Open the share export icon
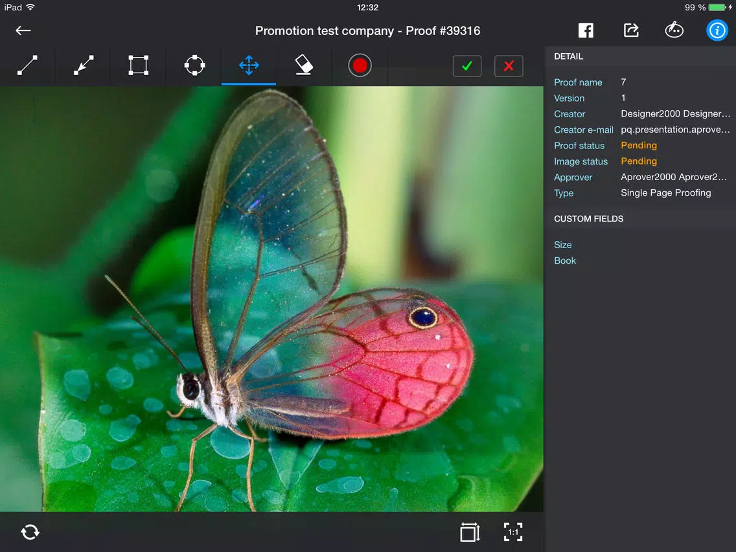The image size is (736, 552). coord(631,30)
